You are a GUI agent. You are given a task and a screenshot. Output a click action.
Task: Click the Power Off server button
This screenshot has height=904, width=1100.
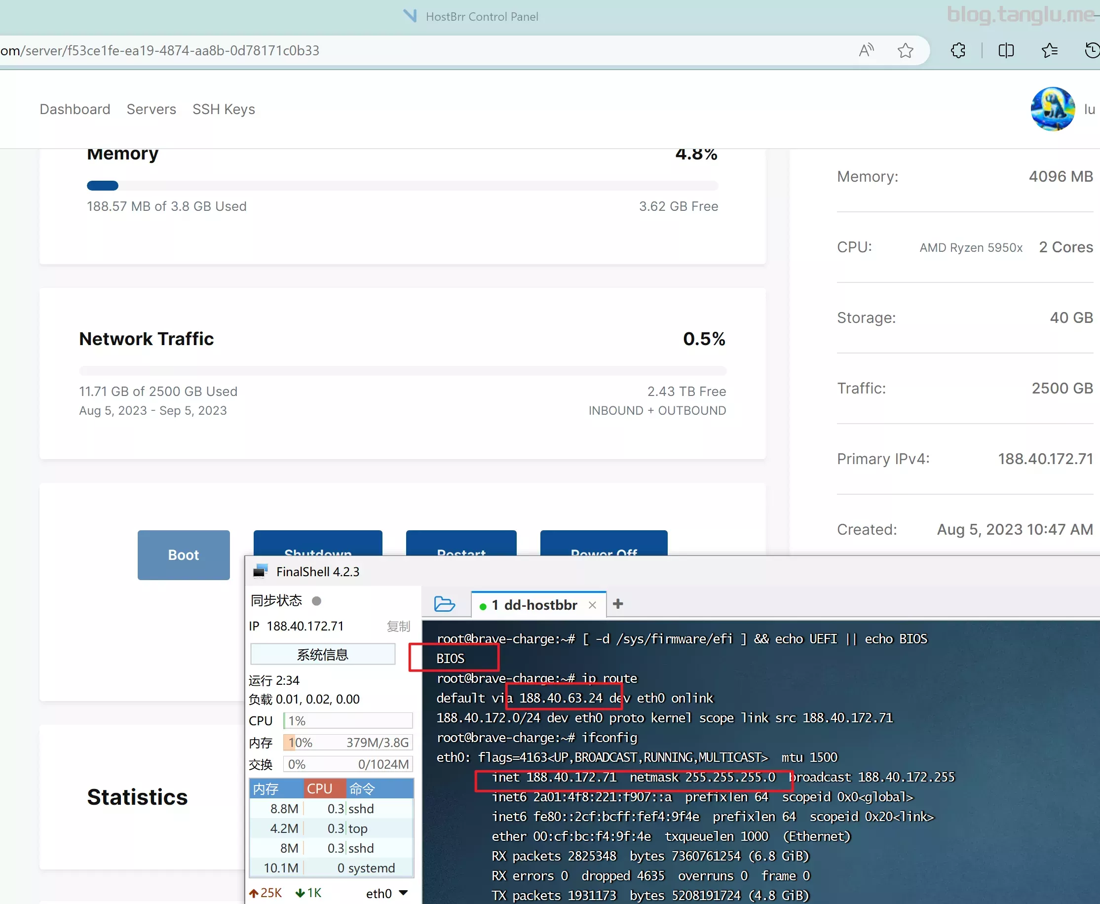pyautogui.click(x=604, y=543)
